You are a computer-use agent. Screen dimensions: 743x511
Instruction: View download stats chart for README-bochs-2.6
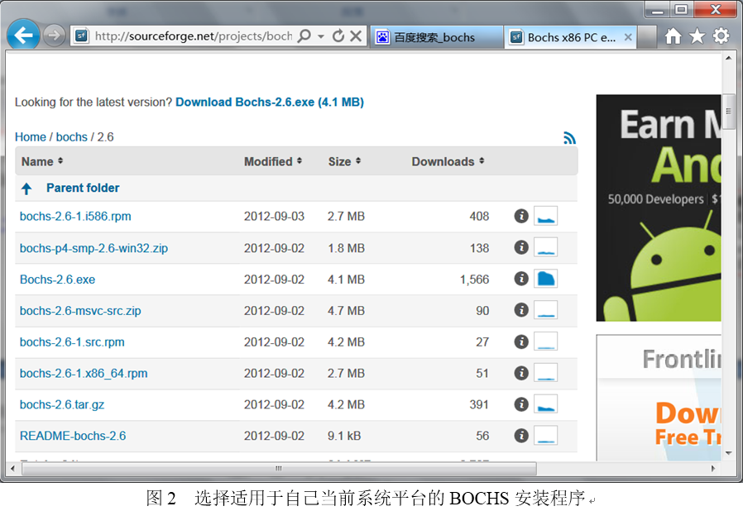click(x=545, y=435)
